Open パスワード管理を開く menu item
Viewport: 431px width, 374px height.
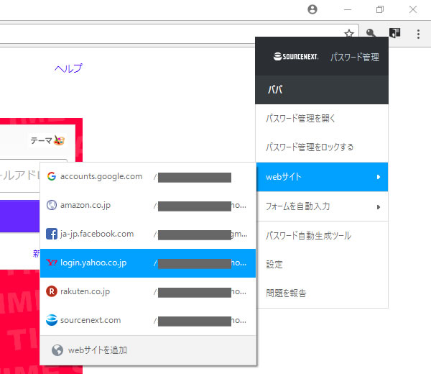click(322, 119)
